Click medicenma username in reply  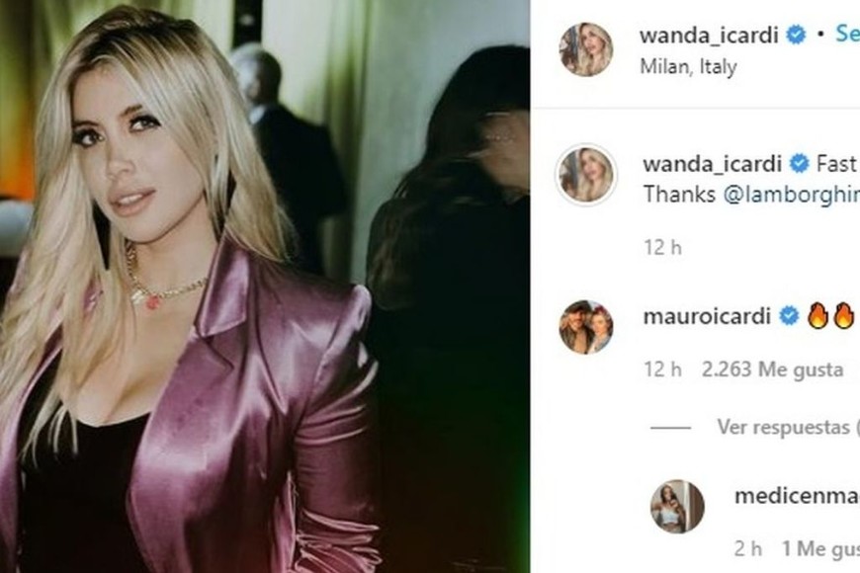click(x=797, y=496)
